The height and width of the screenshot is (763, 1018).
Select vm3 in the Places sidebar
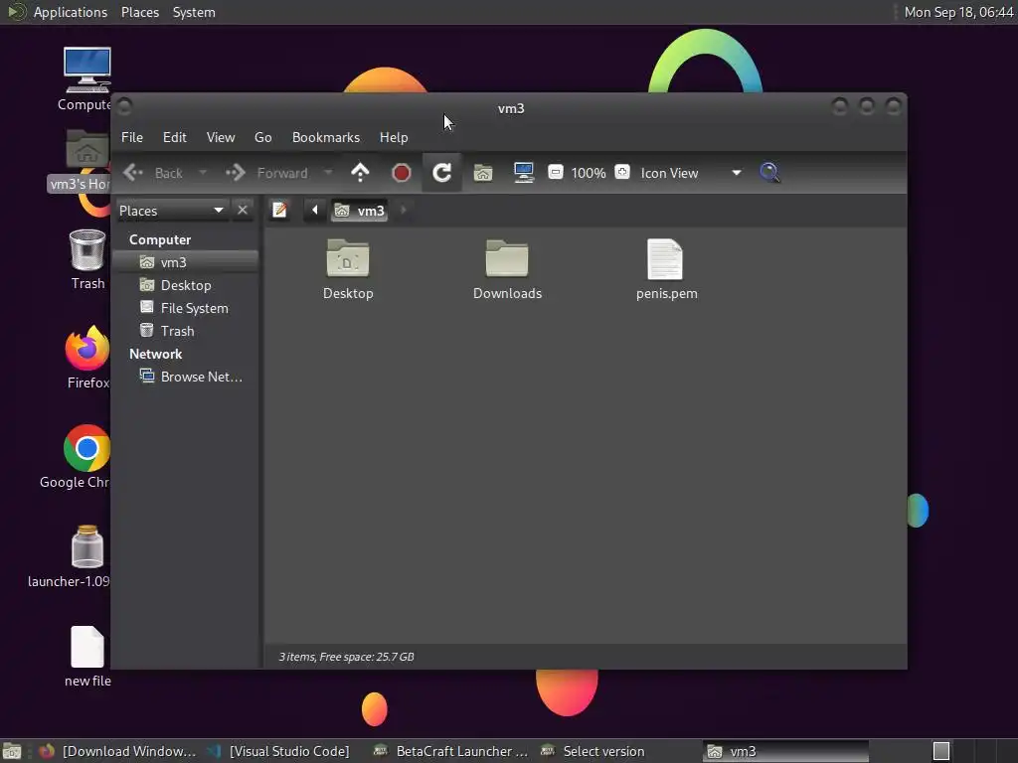(186, 262)
